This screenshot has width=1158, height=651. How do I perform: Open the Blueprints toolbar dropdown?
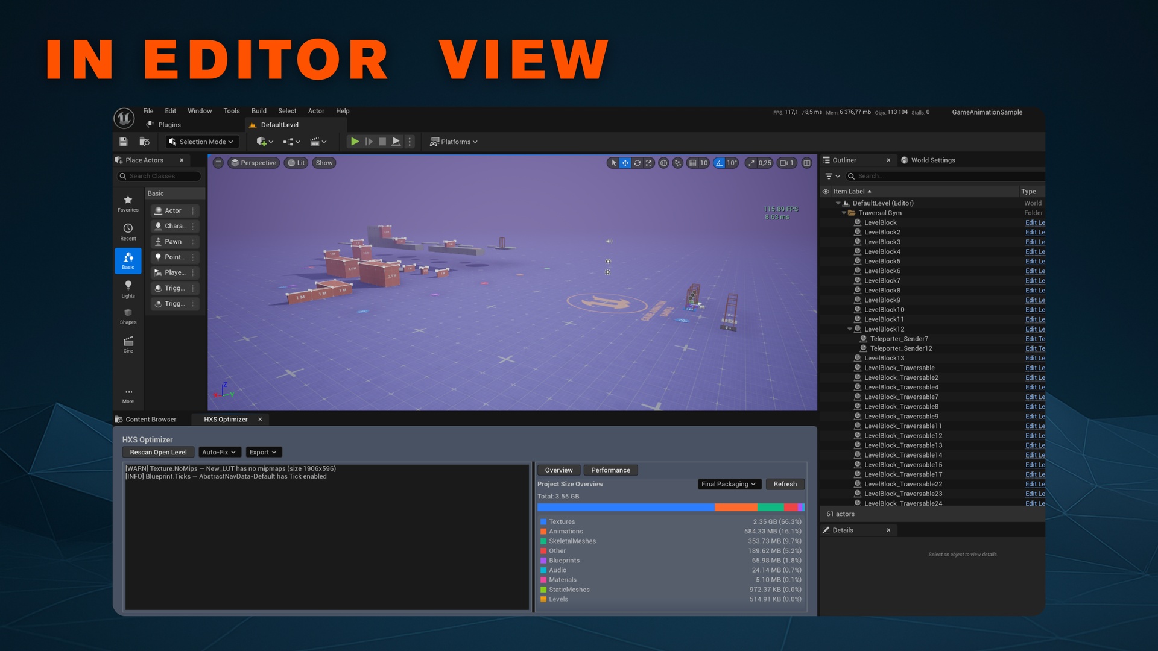click(291, 142)
